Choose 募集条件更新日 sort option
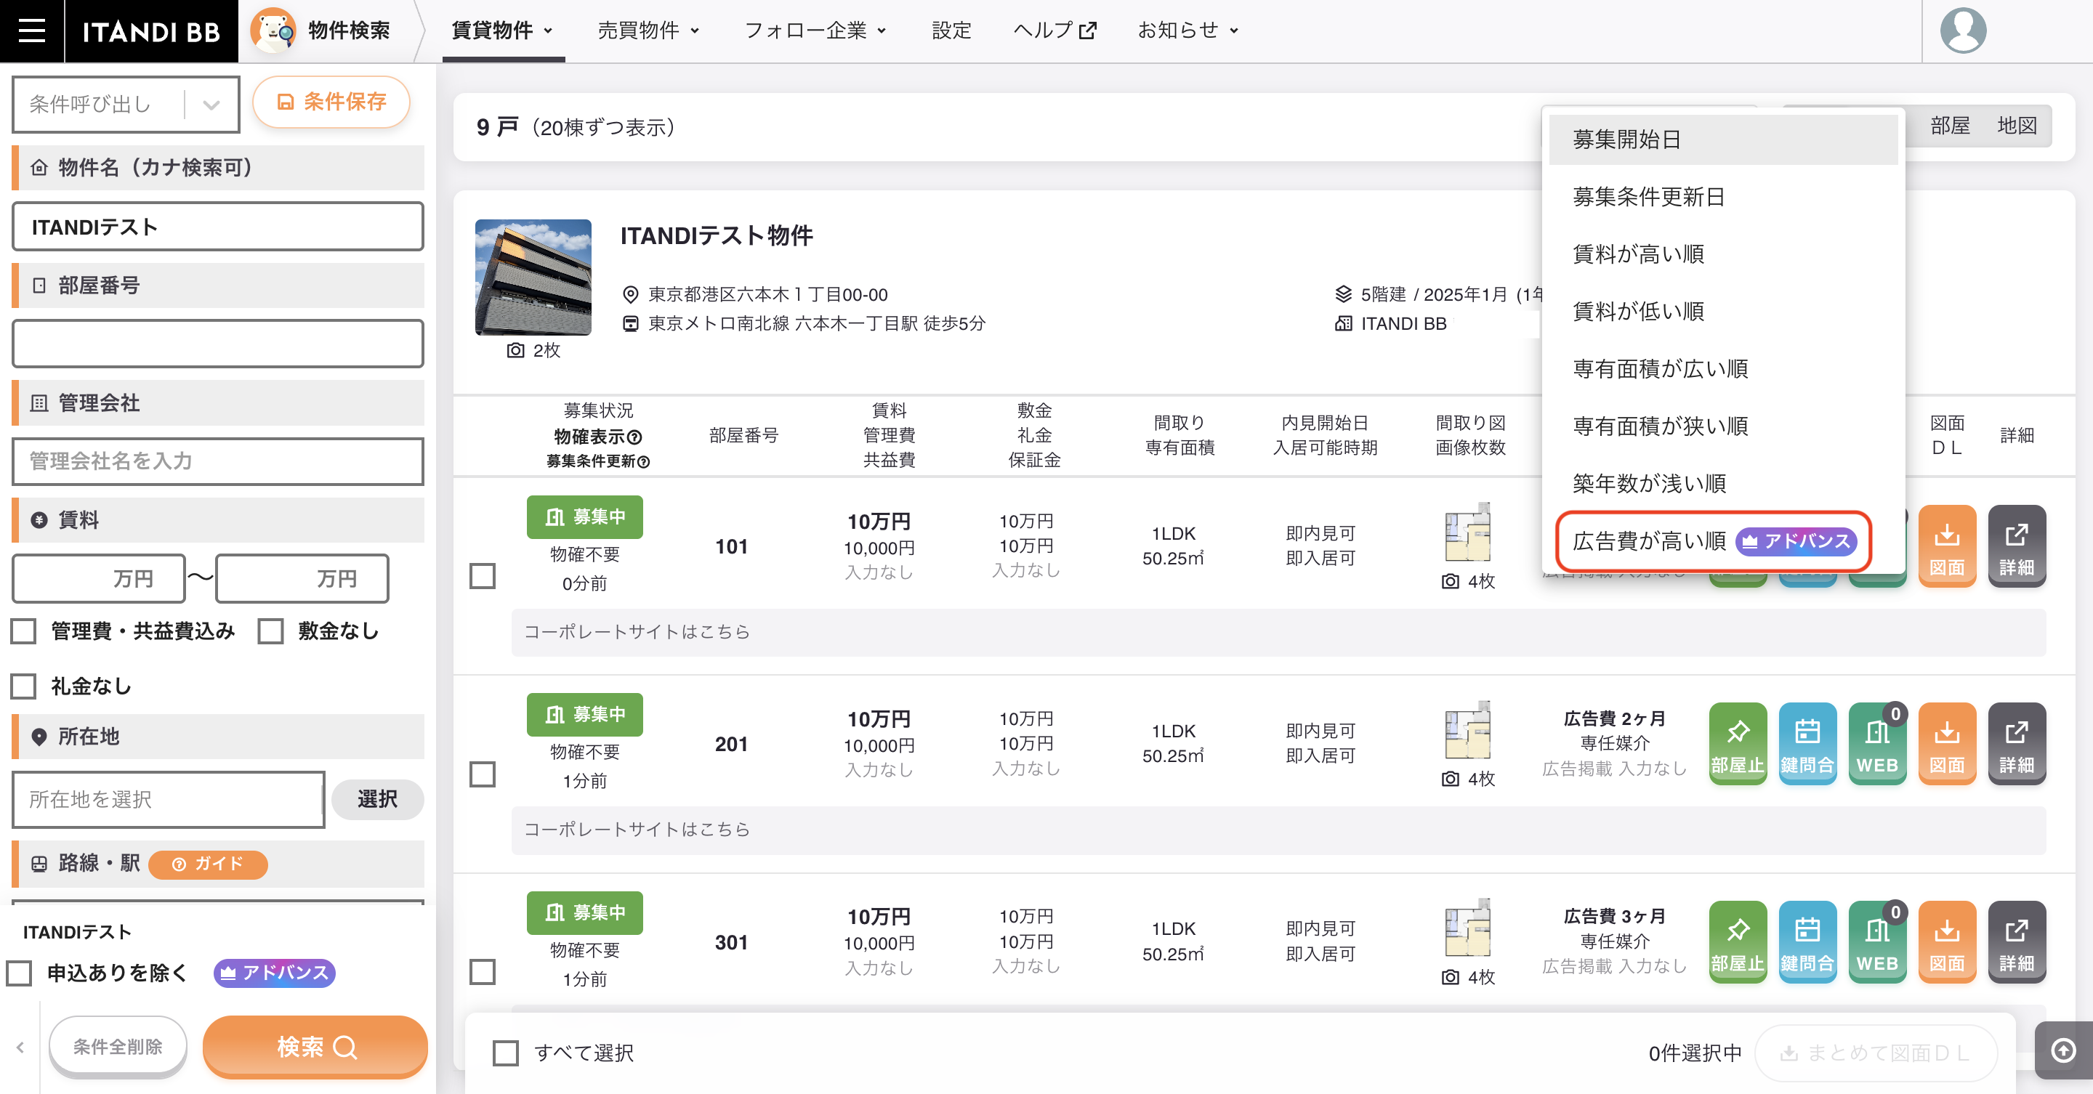Viewport: 2093px width, 1094px height. pyautogui.click(x=1722, y=197)
